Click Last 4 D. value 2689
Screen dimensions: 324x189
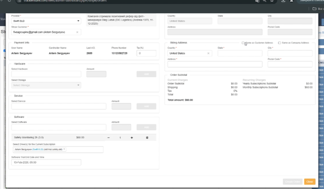pos(89,53)
